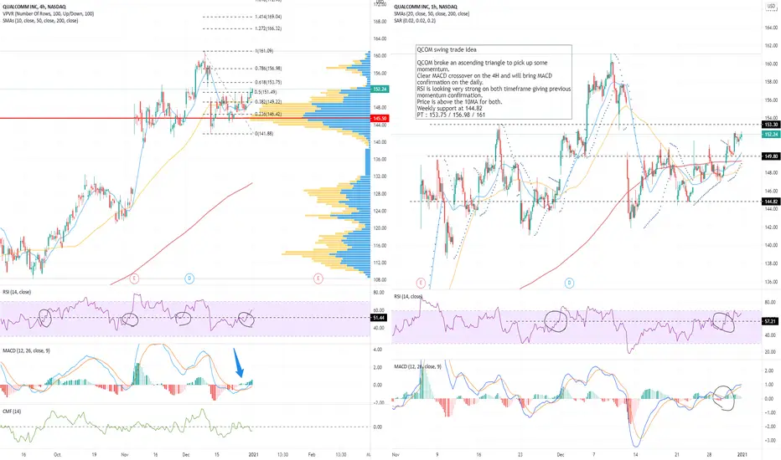Select the VPVR indicator legend on 4h chart

[49, 14]
